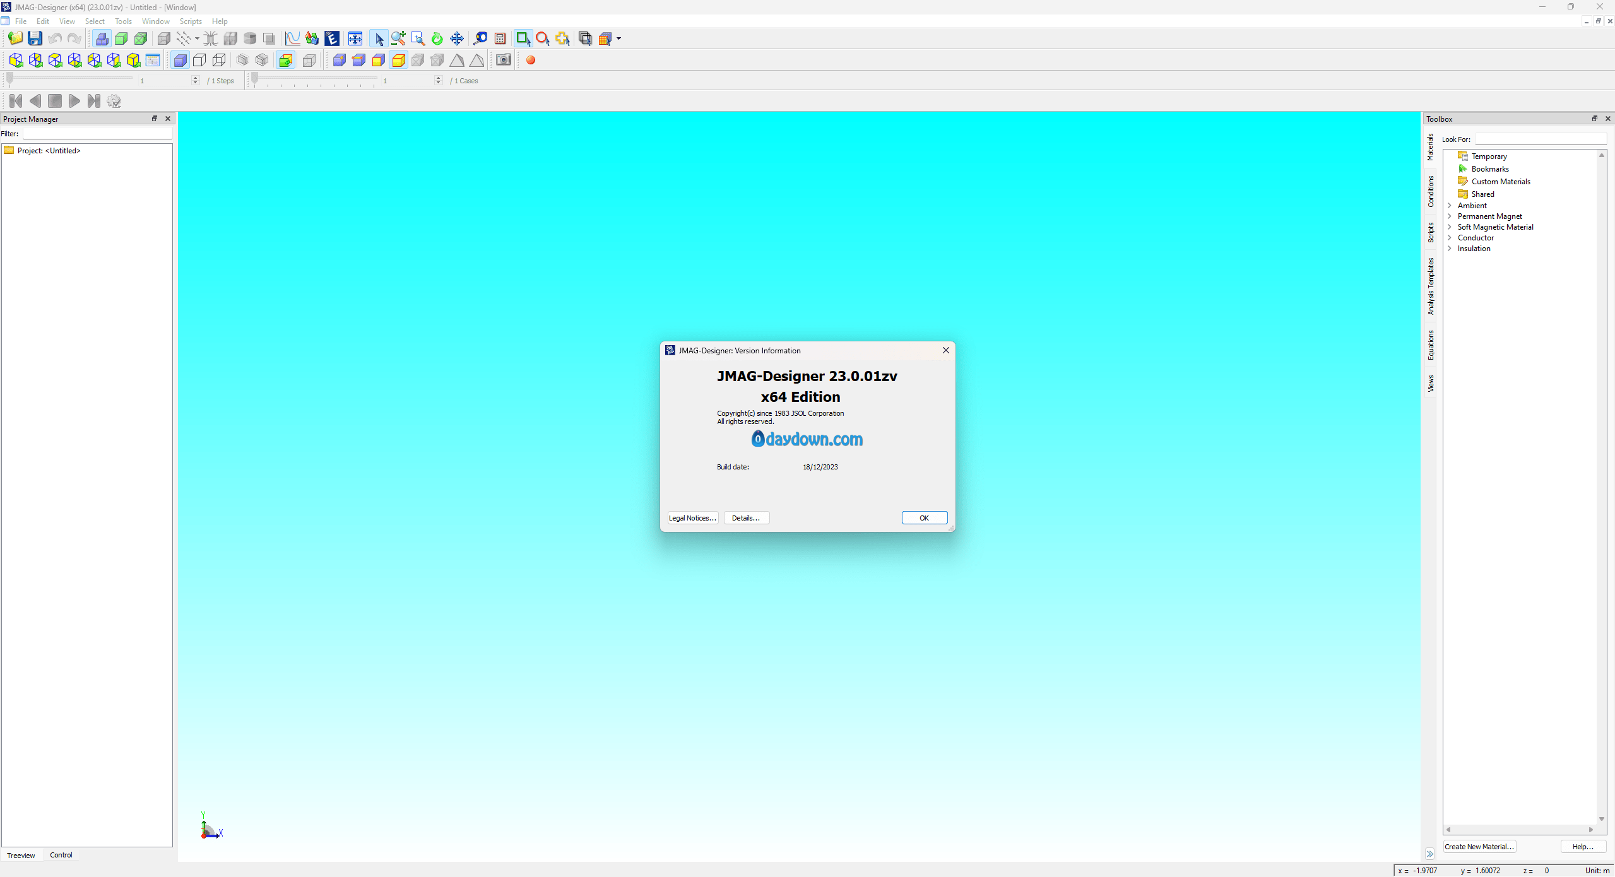Expand the Ambient material category
Screen dimensions: 1615x877
click(x=1450, y=206)
